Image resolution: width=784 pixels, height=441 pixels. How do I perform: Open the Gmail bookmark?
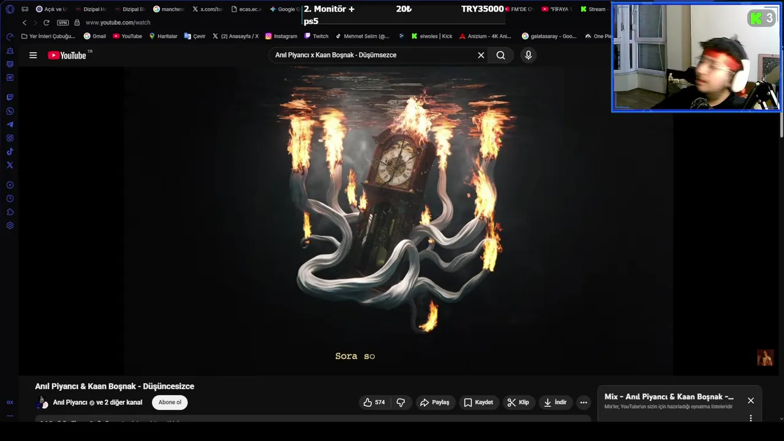(95, 36)
